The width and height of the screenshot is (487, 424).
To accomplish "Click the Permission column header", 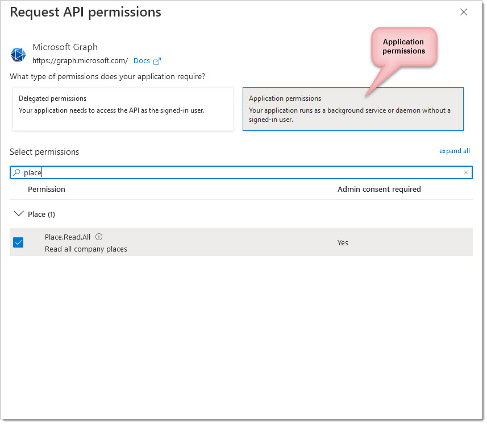I will coord(47,189).
